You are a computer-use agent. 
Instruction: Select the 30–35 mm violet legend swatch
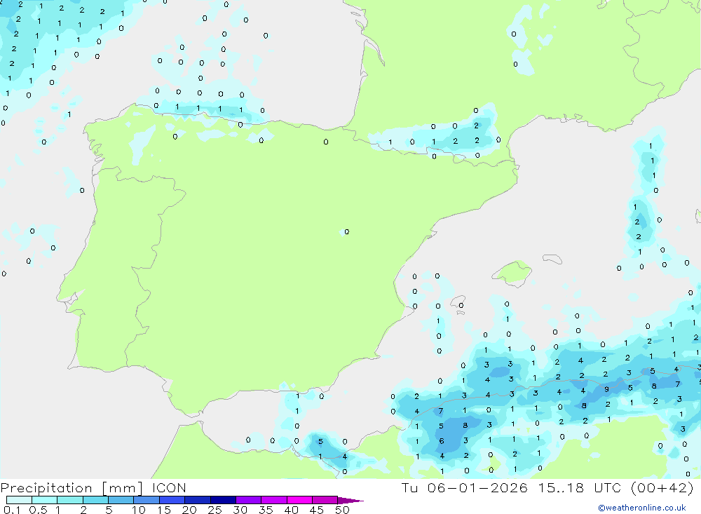click(x=248, y=500)
